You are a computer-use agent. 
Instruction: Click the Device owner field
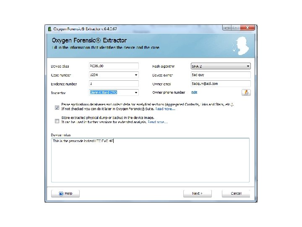click(221, 75)
